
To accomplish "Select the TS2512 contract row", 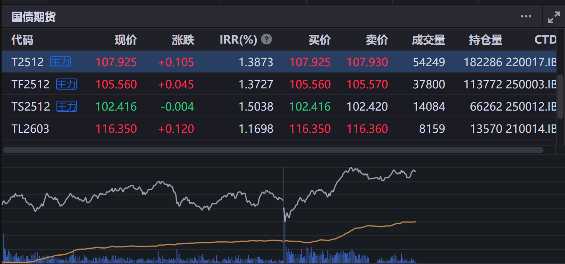I will click(x=279, y=106).
